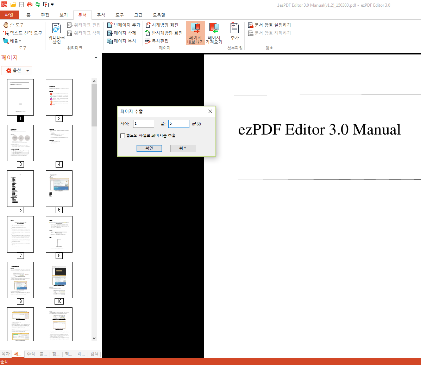Confirm extraction with 확인 button
Image resolution: width=421 pixels, height=365 pixels.
click(149, 148)
